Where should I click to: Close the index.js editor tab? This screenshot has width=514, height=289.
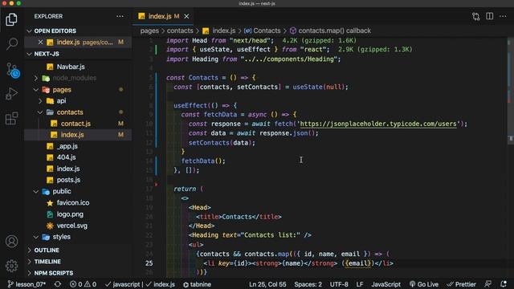(x=186, y=16)
